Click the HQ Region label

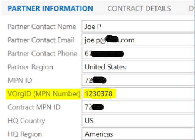coord(25,134)
